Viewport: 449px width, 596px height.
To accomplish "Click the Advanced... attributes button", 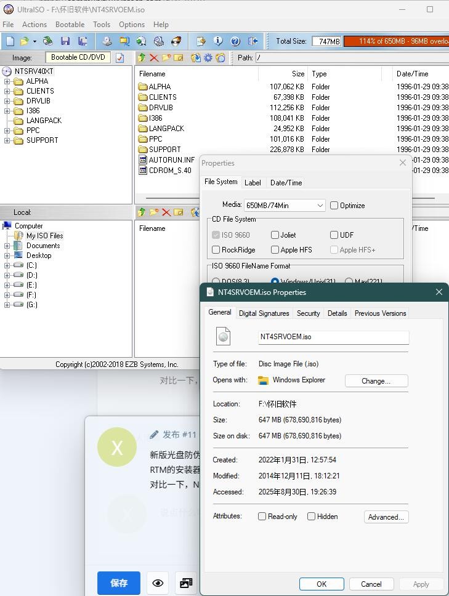I will click(386, 517).
